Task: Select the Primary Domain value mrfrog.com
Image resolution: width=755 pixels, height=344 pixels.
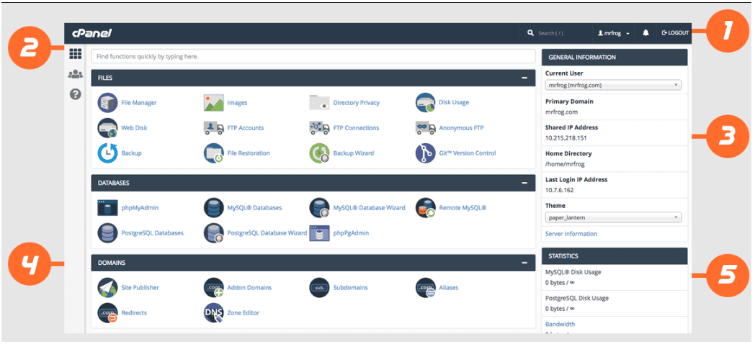Action: point(561,112)
